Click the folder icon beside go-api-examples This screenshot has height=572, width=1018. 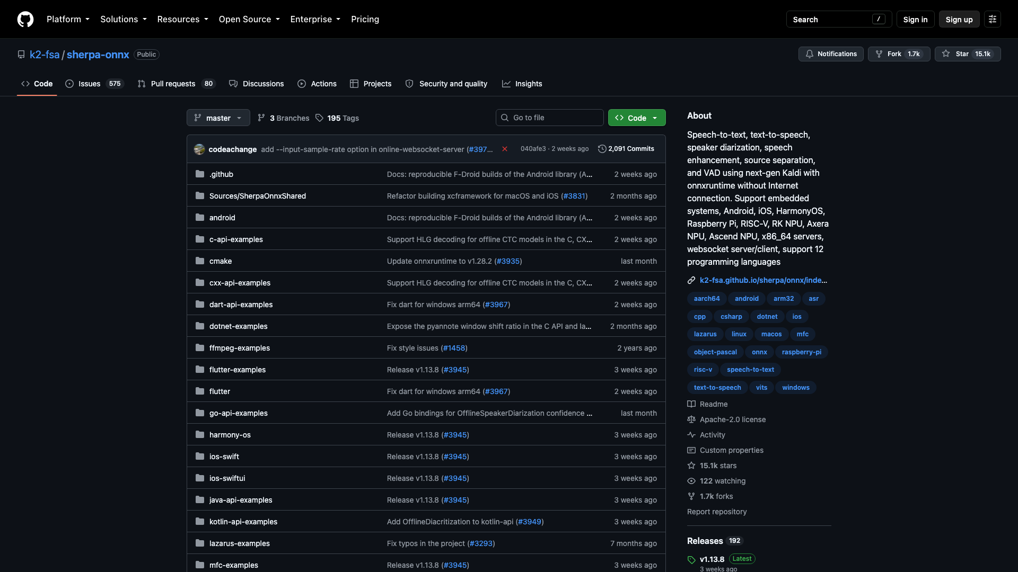(200, 413)
